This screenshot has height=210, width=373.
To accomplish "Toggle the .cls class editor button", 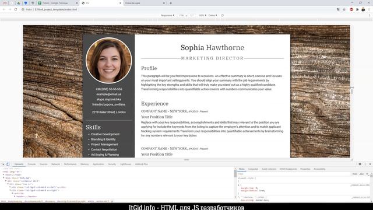I will [x=361, y=174].
